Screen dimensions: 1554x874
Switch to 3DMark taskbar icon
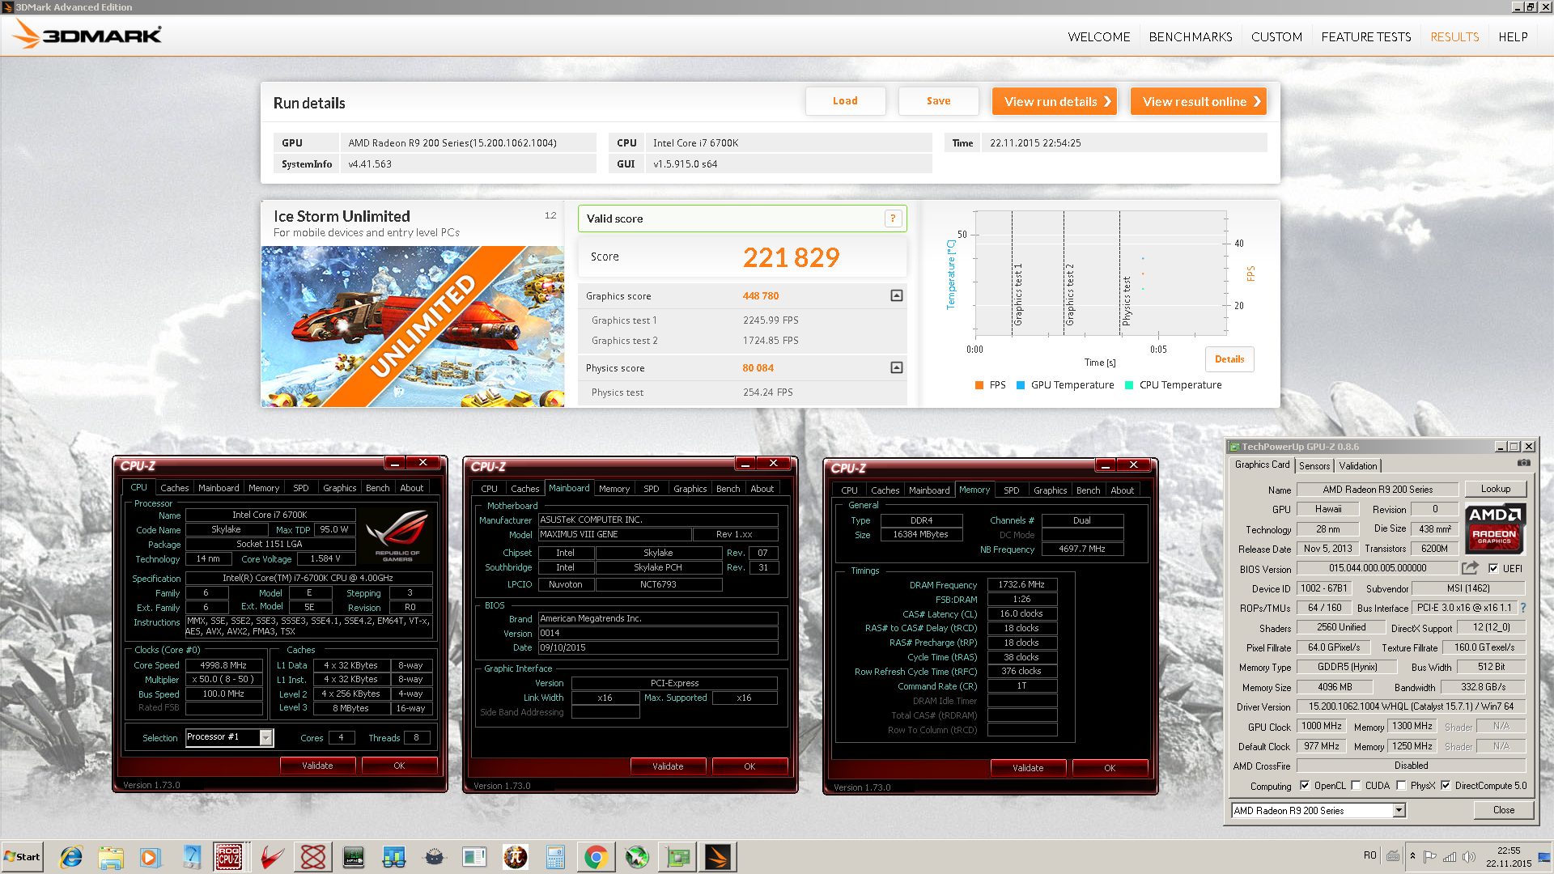718,857
